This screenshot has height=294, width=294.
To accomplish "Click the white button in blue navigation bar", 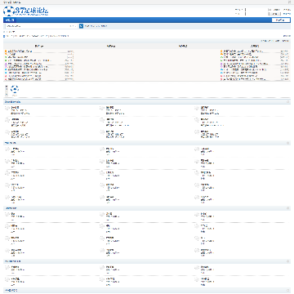I will [x=281, y=20].
